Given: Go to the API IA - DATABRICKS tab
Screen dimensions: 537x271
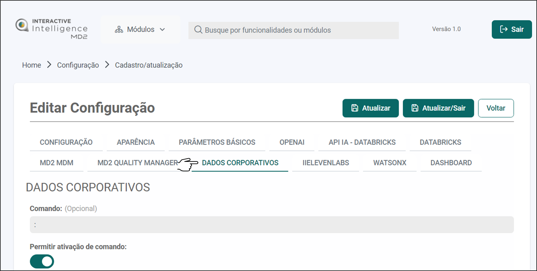Looking at the screenshot, I should [x=362, y=142].
